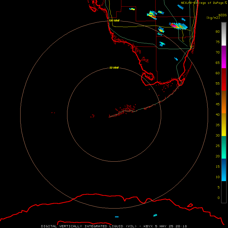Pick the orange-brown band on color bar

point(224,102)
